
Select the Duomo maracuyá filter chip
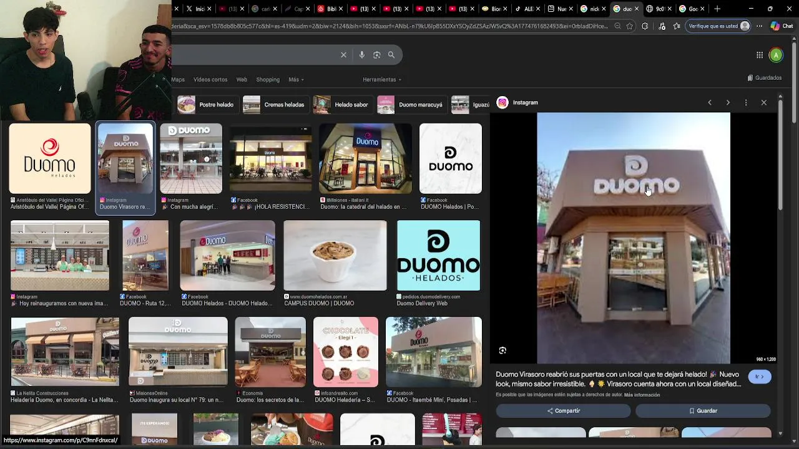pos(412,105)
